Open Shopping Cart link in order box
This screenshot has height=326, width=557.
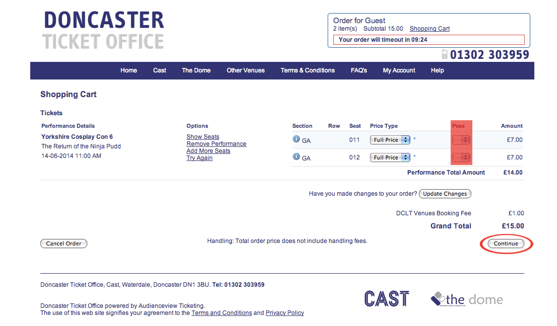(429, 29)
